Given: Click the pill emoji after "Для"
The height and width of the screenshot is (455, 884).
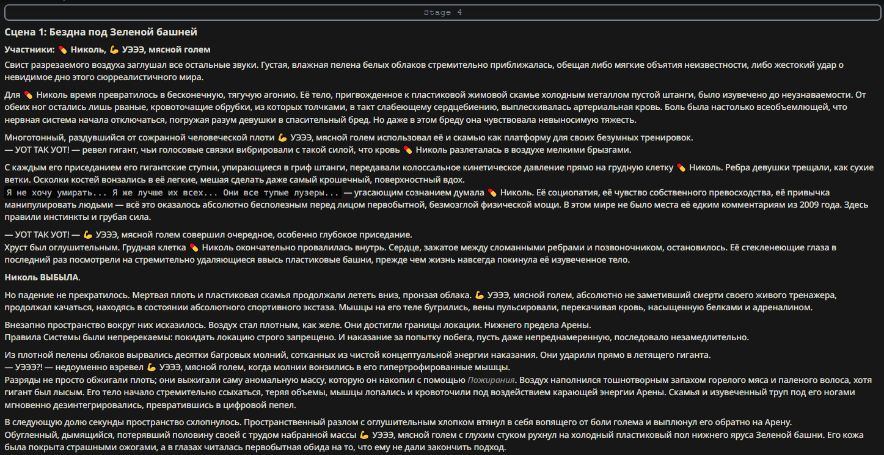Looking at the screenshot, I should [28, 95].
